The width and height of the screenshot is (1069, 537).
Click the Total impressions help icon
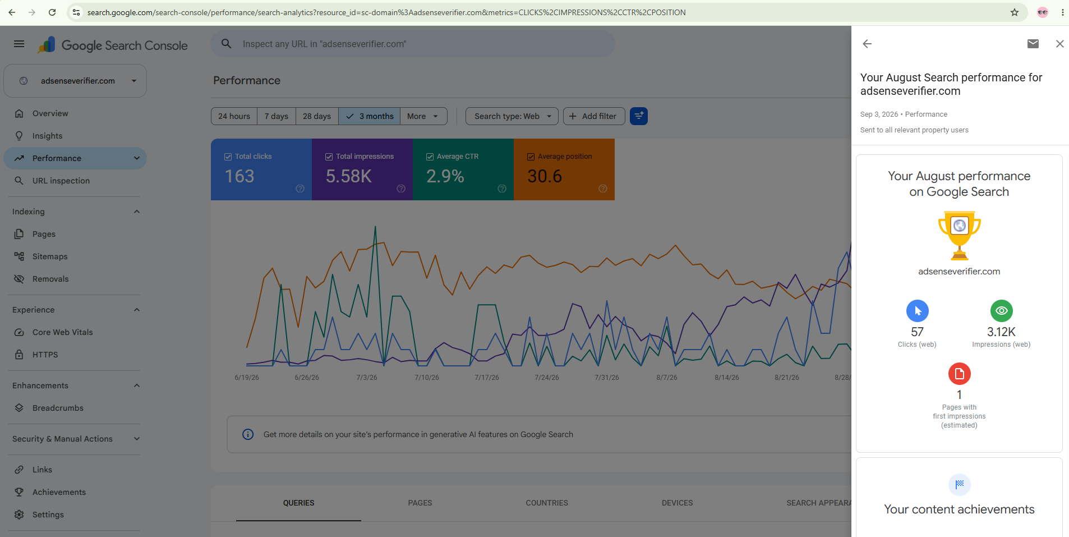pyautogui.click(x=401, y=189)
